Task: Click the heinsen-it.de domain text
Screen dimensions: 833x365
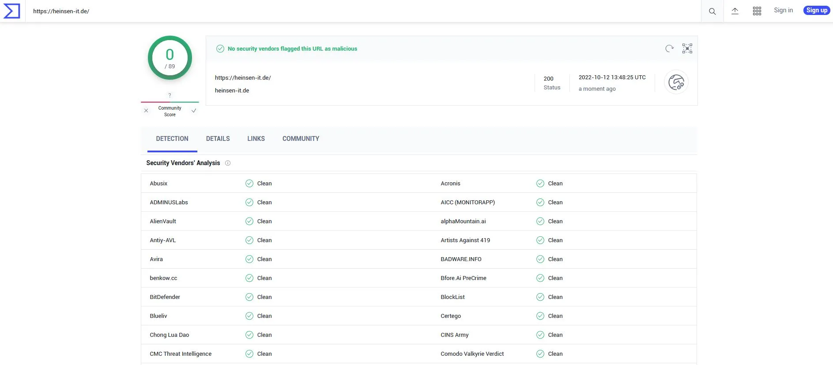Action: click(232, 91)
